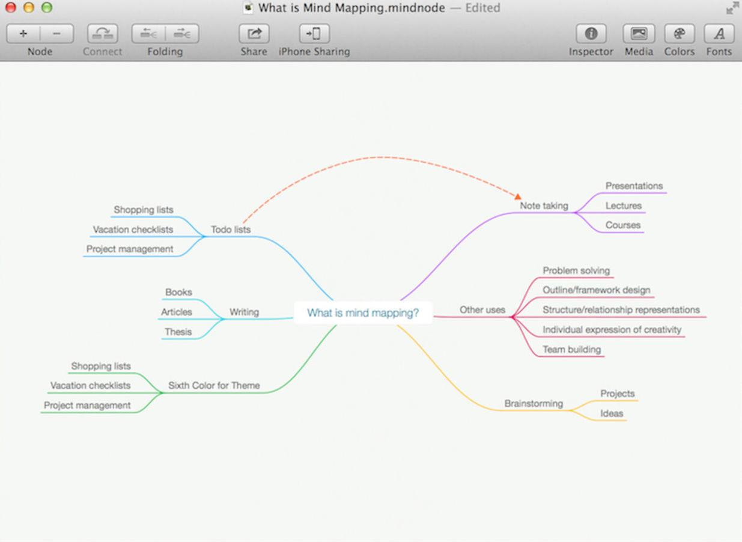Click the 'Articles' node

pyautogui.click(x=176, y=312)
